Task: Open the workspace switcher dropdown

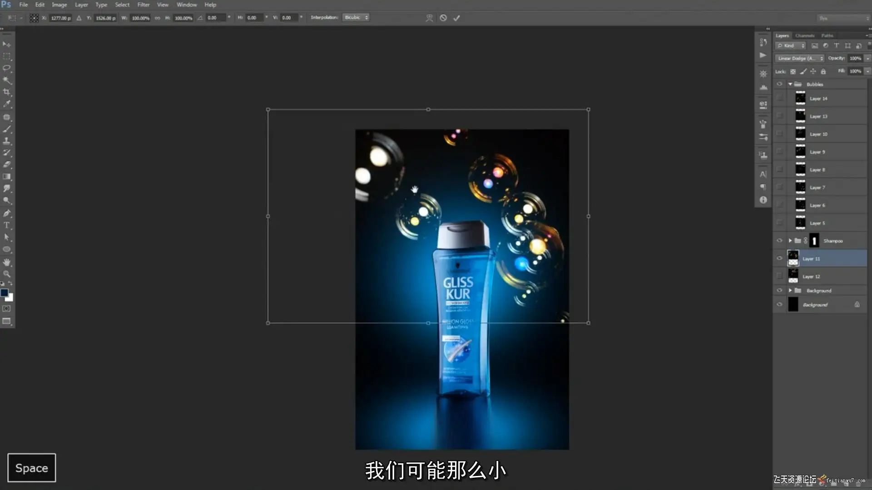Action: [x=843, y=18]
